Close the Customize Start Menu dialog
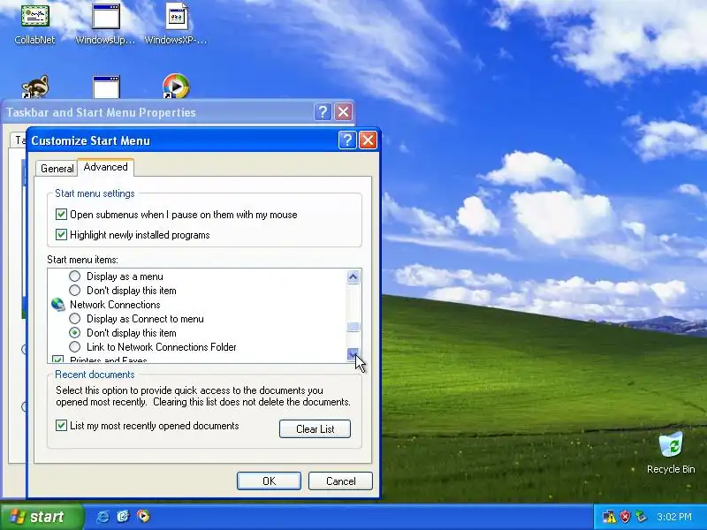Viewport: 707px width, 530px height. [368, 140]
